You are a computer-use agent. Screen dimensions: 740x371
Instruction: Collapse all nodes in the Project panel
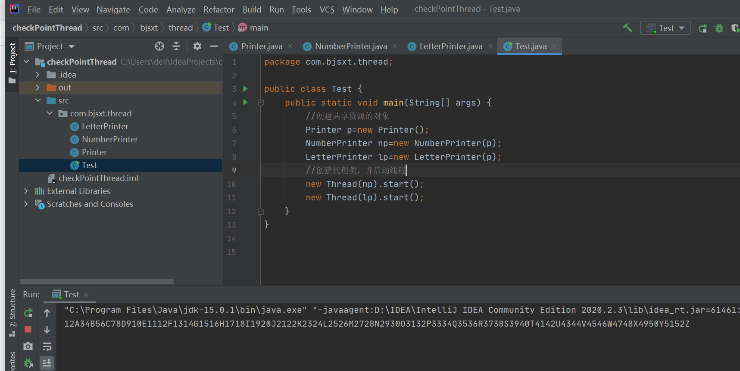[176, 46]
